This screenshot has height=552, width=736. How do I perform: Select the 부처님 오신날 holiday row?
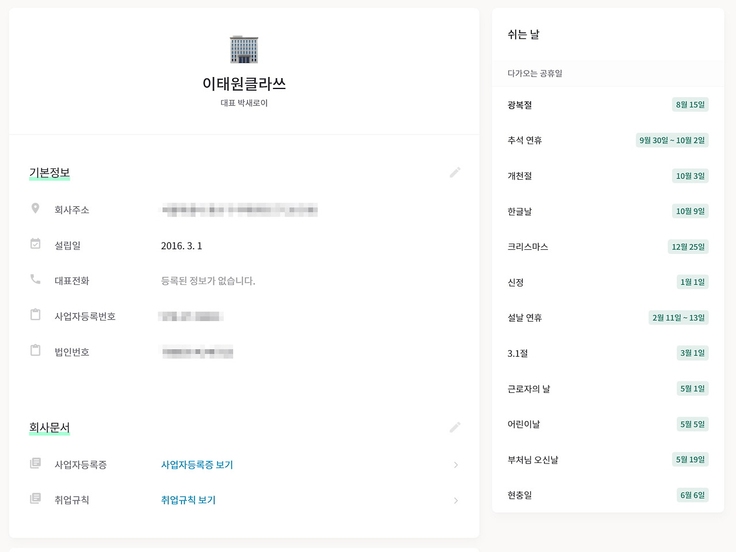coord(608,460)
